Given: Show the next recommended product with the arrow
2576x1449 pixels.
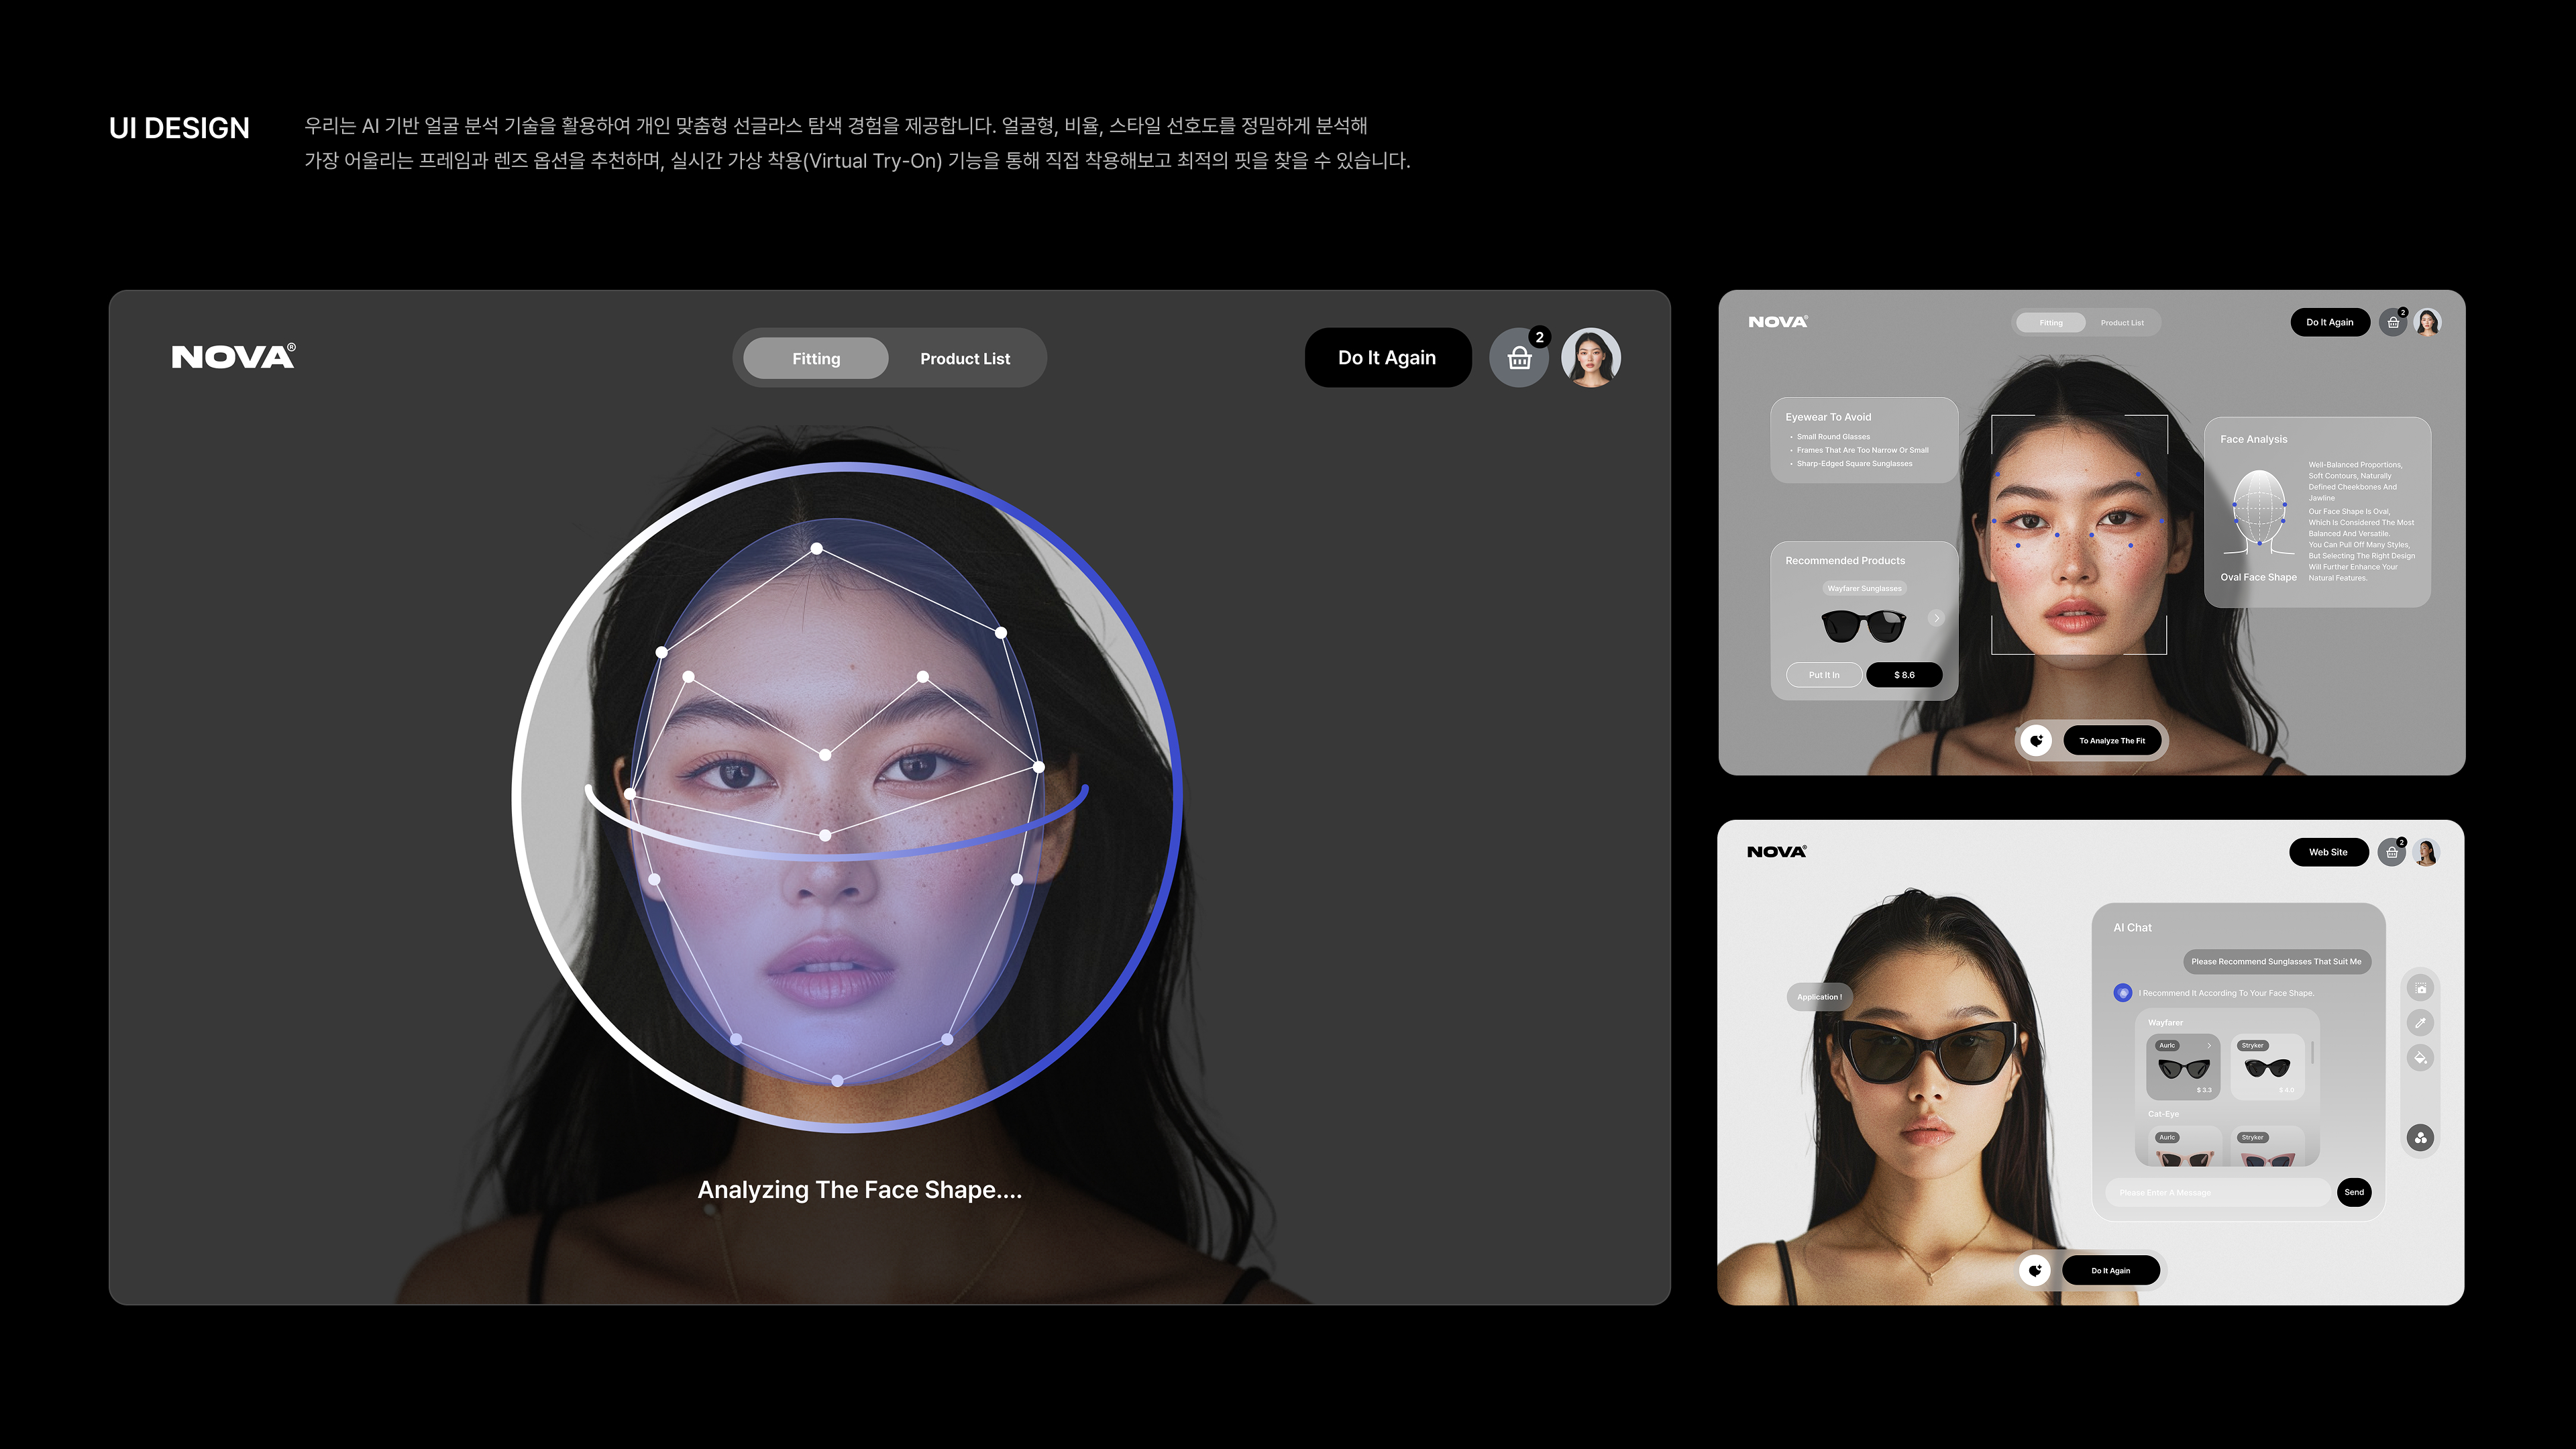Looking at the screenshot, I should pos(1937,618).
